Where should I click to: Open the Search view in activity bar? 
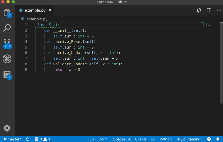pos(7,28)
